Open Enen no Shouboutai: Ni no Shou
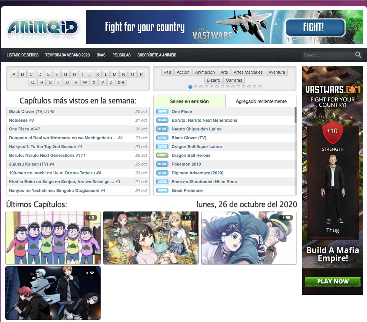 [x=204, y=182]
